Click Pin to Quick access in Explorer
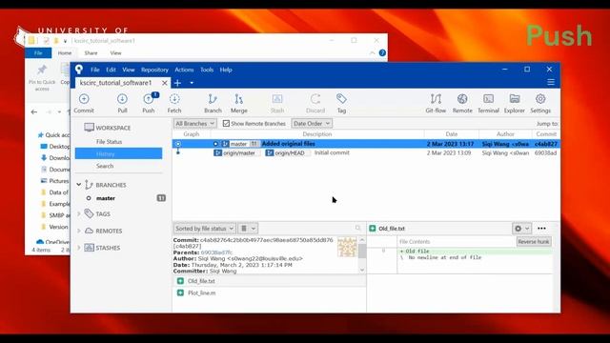Screen dimensions: 610x343 coord(42,78)
